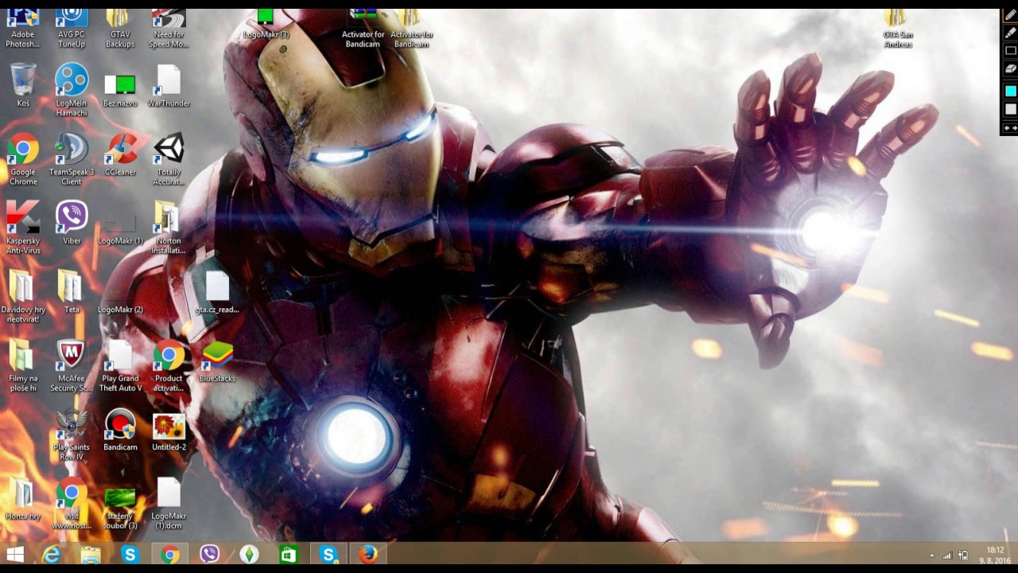This screenshot has width=1018, height=573.
Task: Open the taskbar clock and date
Action: [995, 555]
